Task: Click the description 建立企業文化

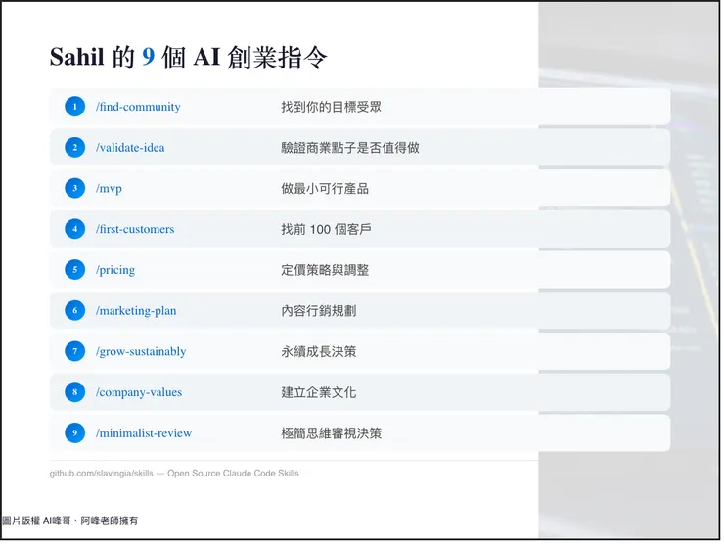Action: tap(319, 392)
